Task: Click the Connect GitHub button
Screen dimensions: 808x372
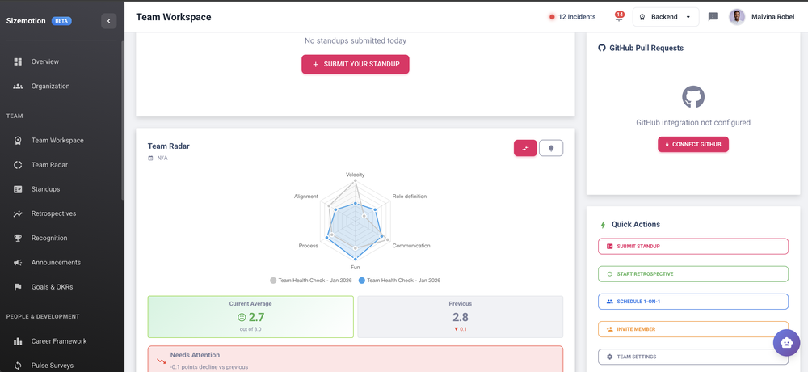Action: (x=693, y=144)
